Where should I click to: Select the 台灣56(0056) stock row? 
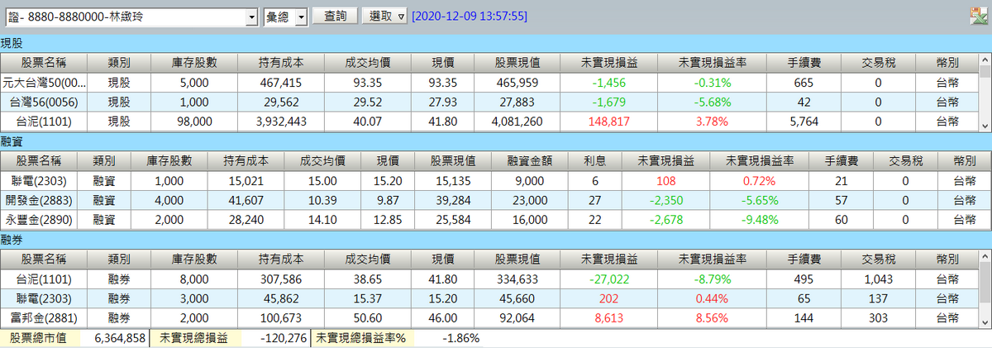pos(44,102)
